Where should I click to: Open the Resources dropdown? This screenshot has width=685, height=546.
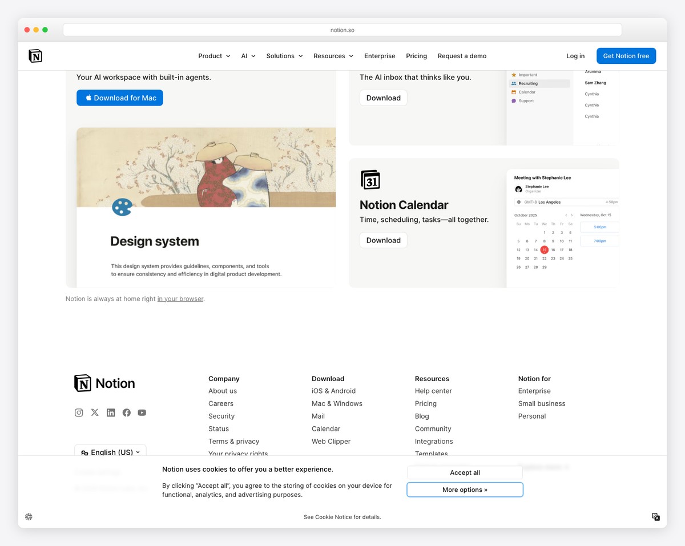tap(333, 55)
